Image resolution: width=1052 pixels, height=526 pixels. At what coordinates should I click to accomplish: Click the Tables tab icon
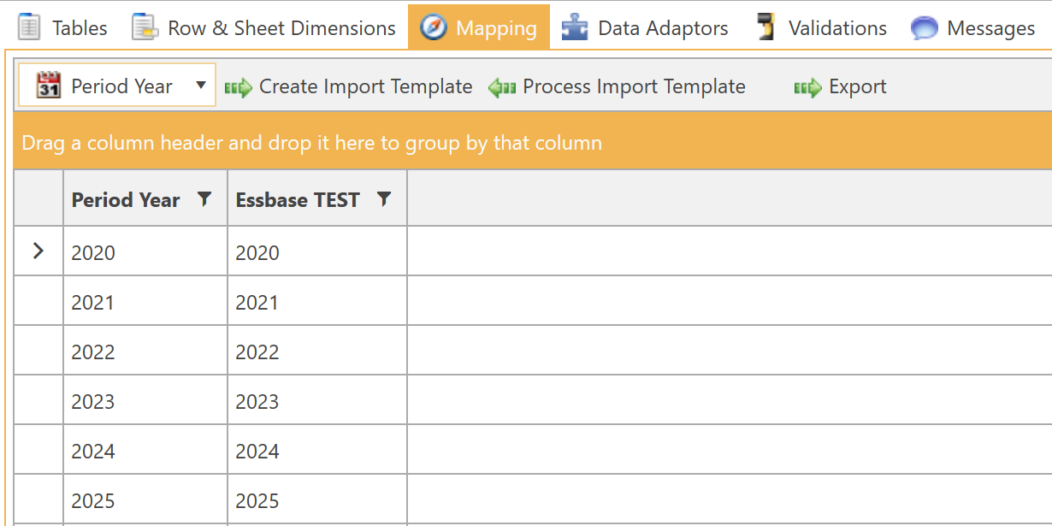(29, 27)
